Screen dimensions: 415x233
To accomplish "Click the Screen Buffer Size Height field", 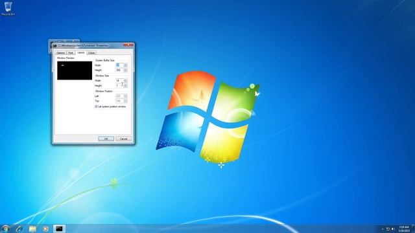I will [119, 70].
